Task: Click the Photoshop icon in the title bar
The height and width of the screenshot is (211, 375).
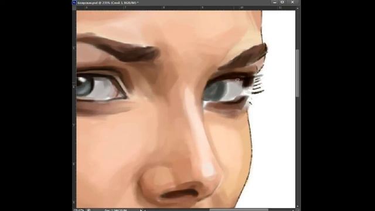Action: point(74,2)
